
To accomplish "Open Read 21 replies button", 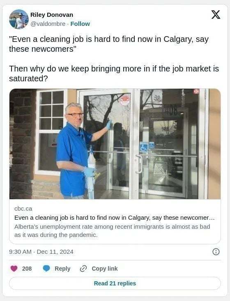I will point(115,283).
